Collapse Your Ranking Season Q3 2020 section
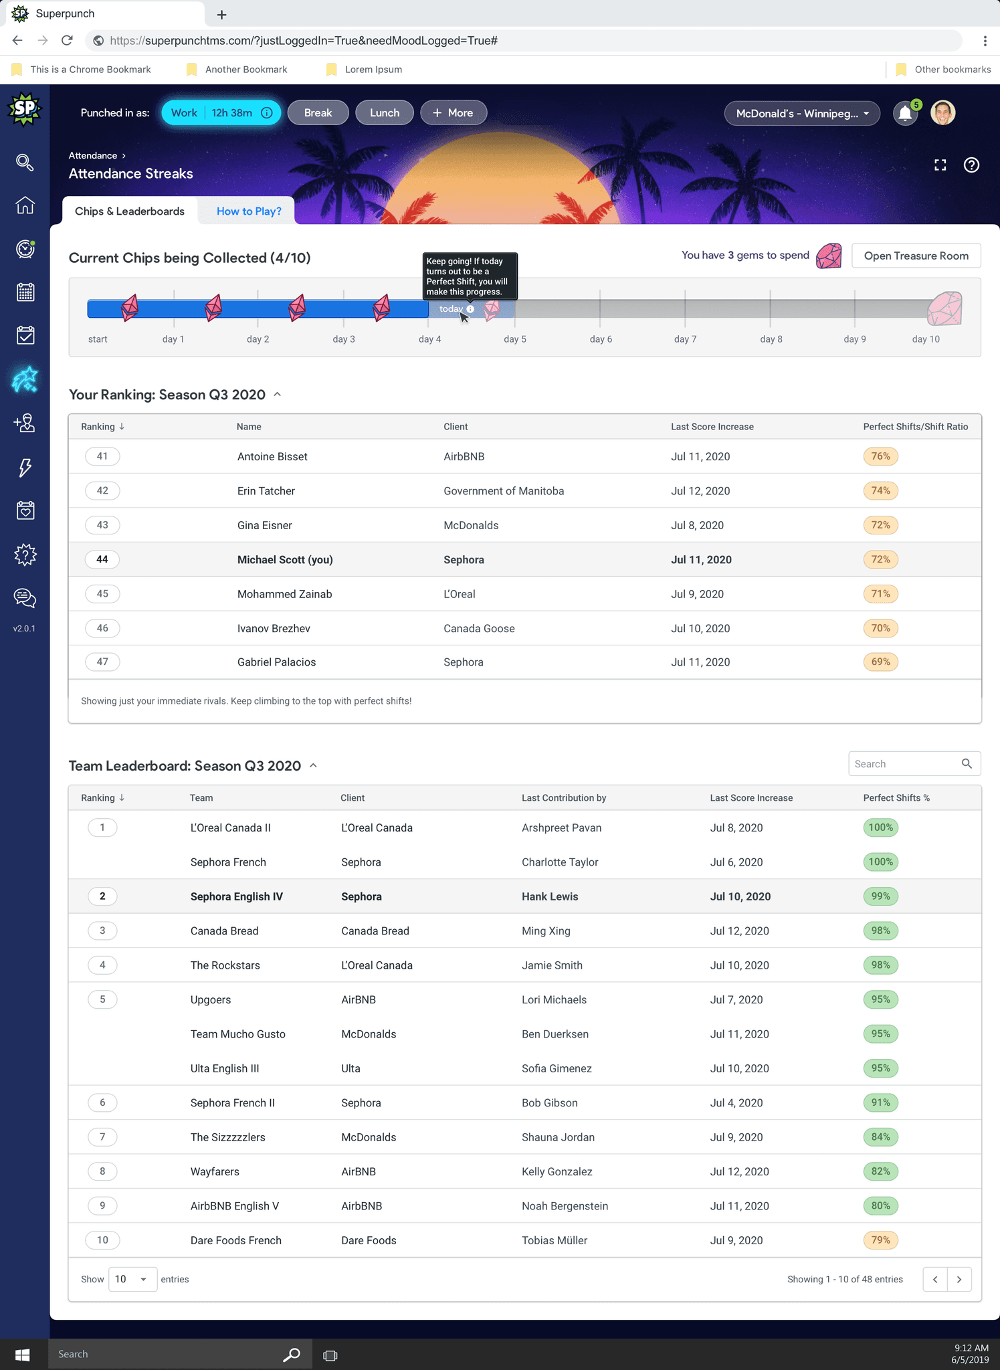Image resolution: width=1000 pixels, height=1370 pixels. click(x=278, y=395)
